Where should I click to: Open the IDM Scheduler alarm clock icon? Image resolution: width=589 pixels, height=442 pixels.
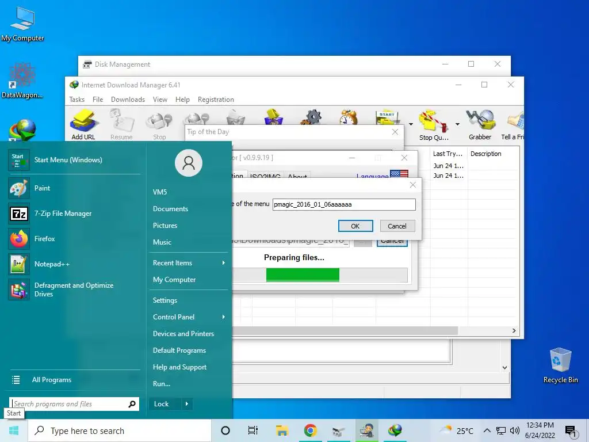pyautogui.click(x=349, y=117)
